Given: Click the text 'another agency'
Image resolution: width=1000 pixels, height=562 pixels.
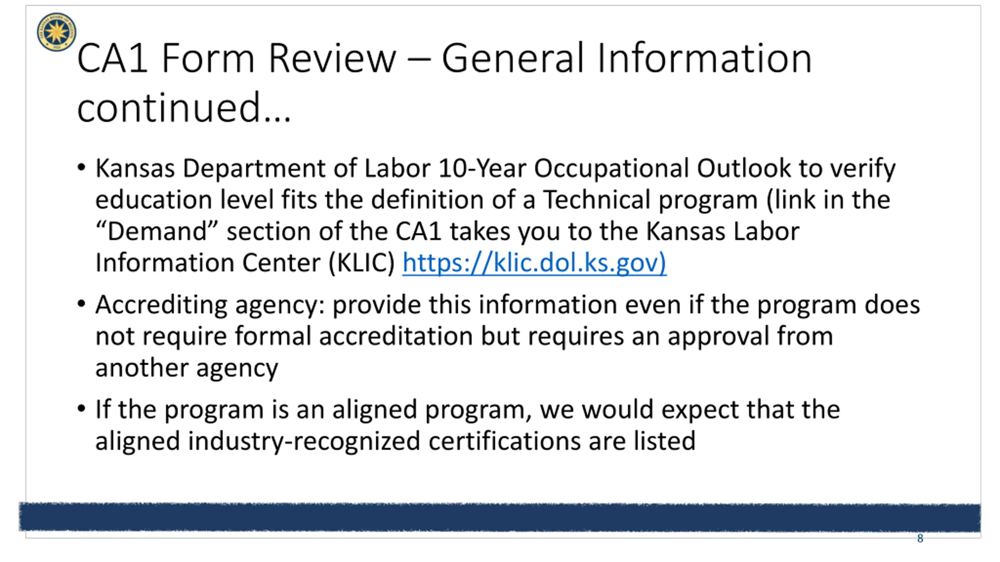Looking at the screenshot, I should [x=187, y=368].
